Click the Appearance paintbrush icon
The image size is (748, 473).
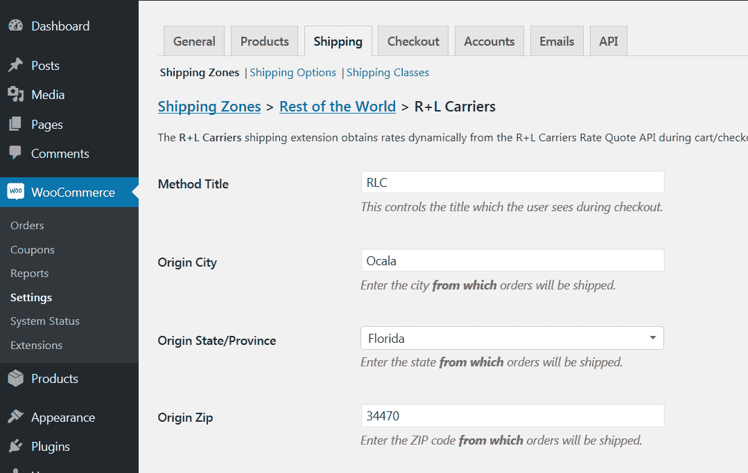point(16,417)
